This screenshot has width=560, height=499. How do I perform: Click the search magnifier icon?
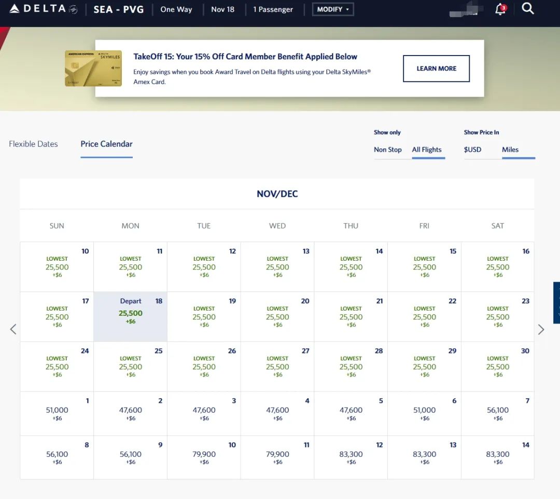(528, 9)
